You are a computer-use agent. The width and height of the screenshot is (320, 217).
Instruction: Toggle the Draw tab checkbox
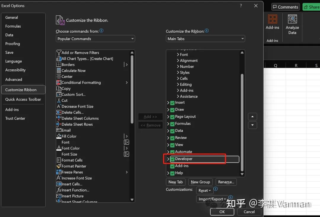pyautogui.click(x=172, y=109)
